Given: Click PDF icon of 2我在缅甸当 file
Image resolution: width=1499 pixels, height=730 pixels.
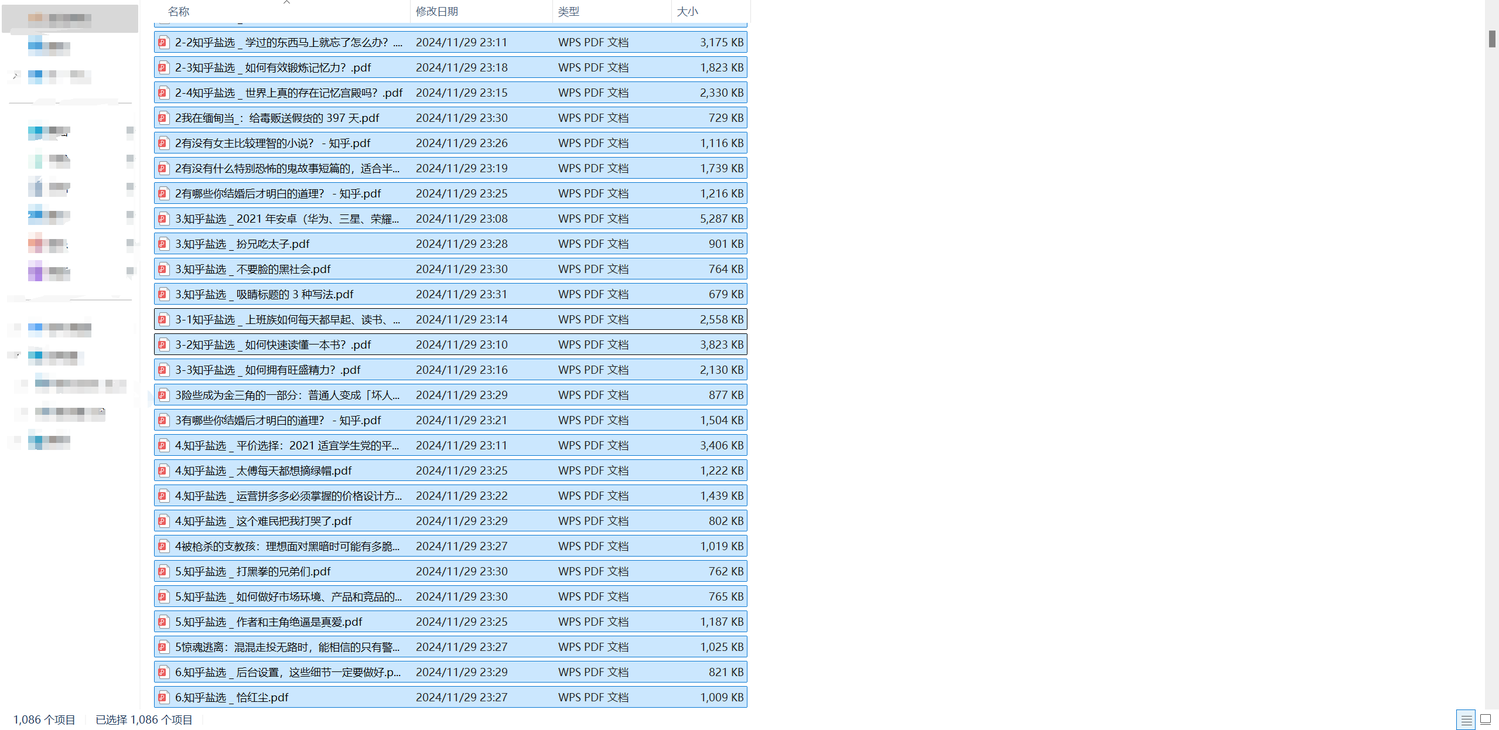Looking at the screenshot, I should [x=163, y=118].
